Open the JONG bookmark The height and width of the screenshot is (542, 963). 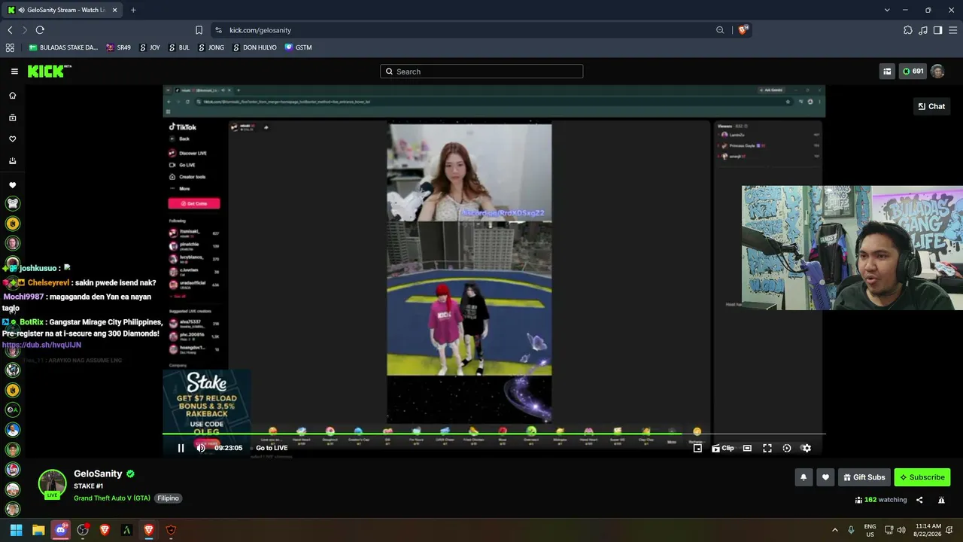click(211, 47)
